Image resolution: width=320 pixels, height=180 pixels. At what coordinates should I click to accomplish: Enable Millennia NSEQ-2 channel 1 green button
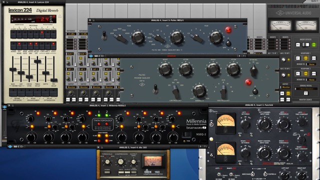coord(99,115)
